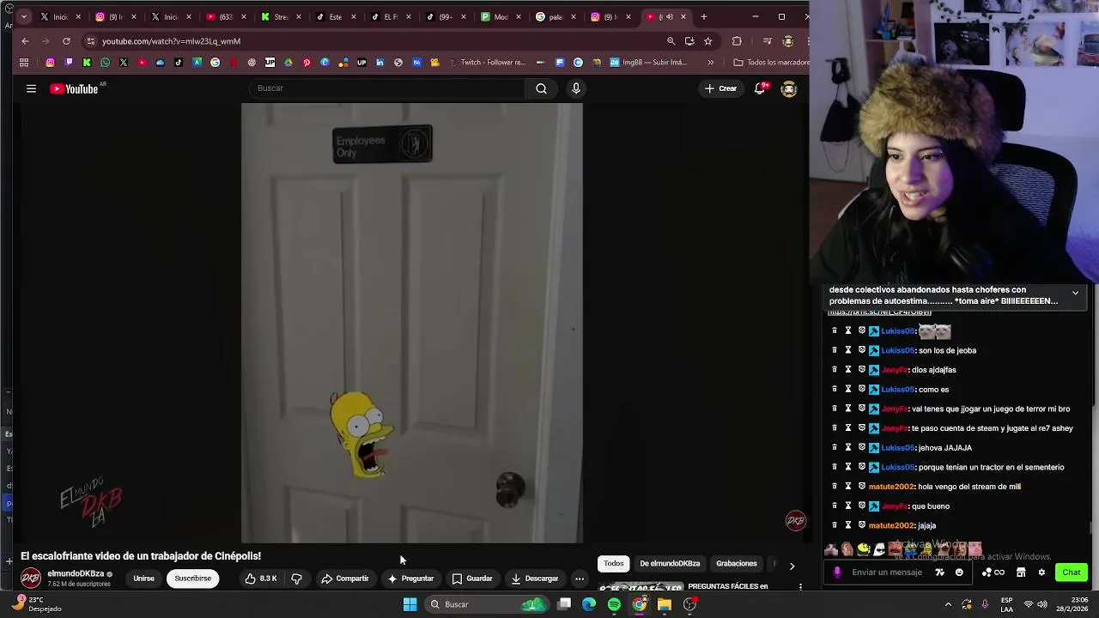Dislike the video with thumbs down
The width and height of the screenshot is (1099, 618).
(296, 579)
